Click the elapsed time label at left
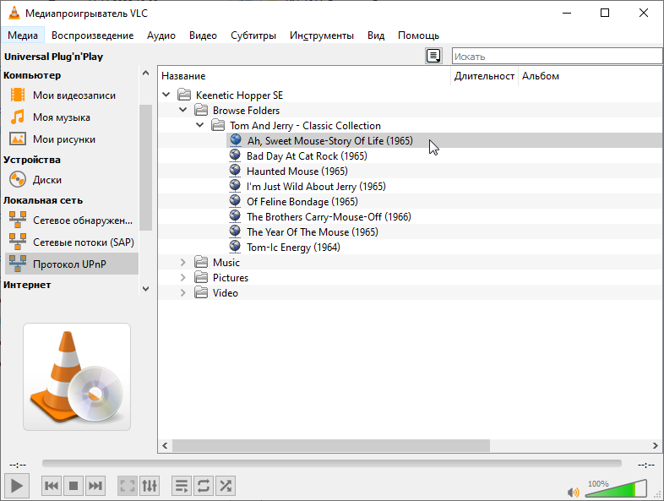This screenshot has width=664, height=501. click(x=18, y=465)
